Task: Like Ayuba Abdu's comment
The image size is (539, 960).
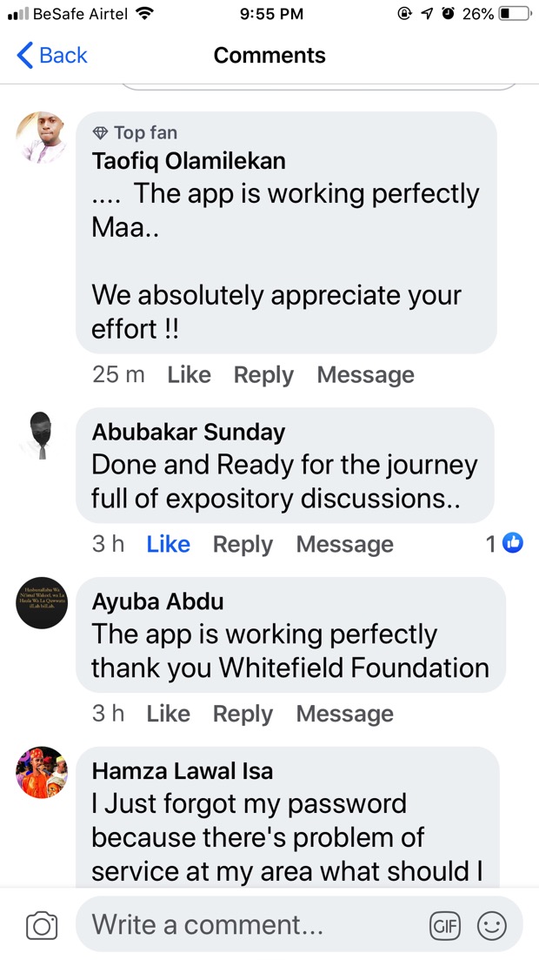Action: (169, 714)
